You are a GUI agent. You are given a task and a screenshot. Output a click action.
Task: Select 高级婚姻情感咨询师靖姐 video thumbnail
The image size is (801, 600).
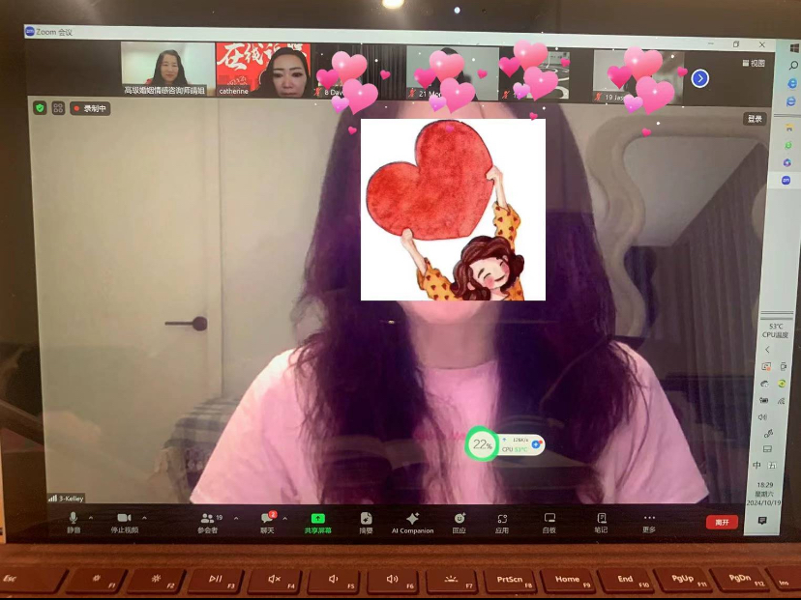click(167, 69)
